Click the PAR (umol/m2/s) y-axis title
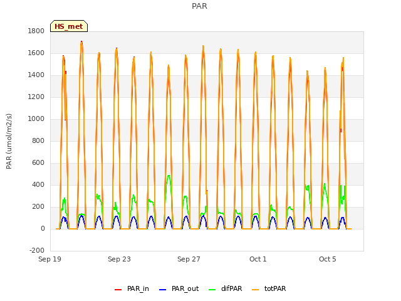401x301 pixels. tap(9, 141)
